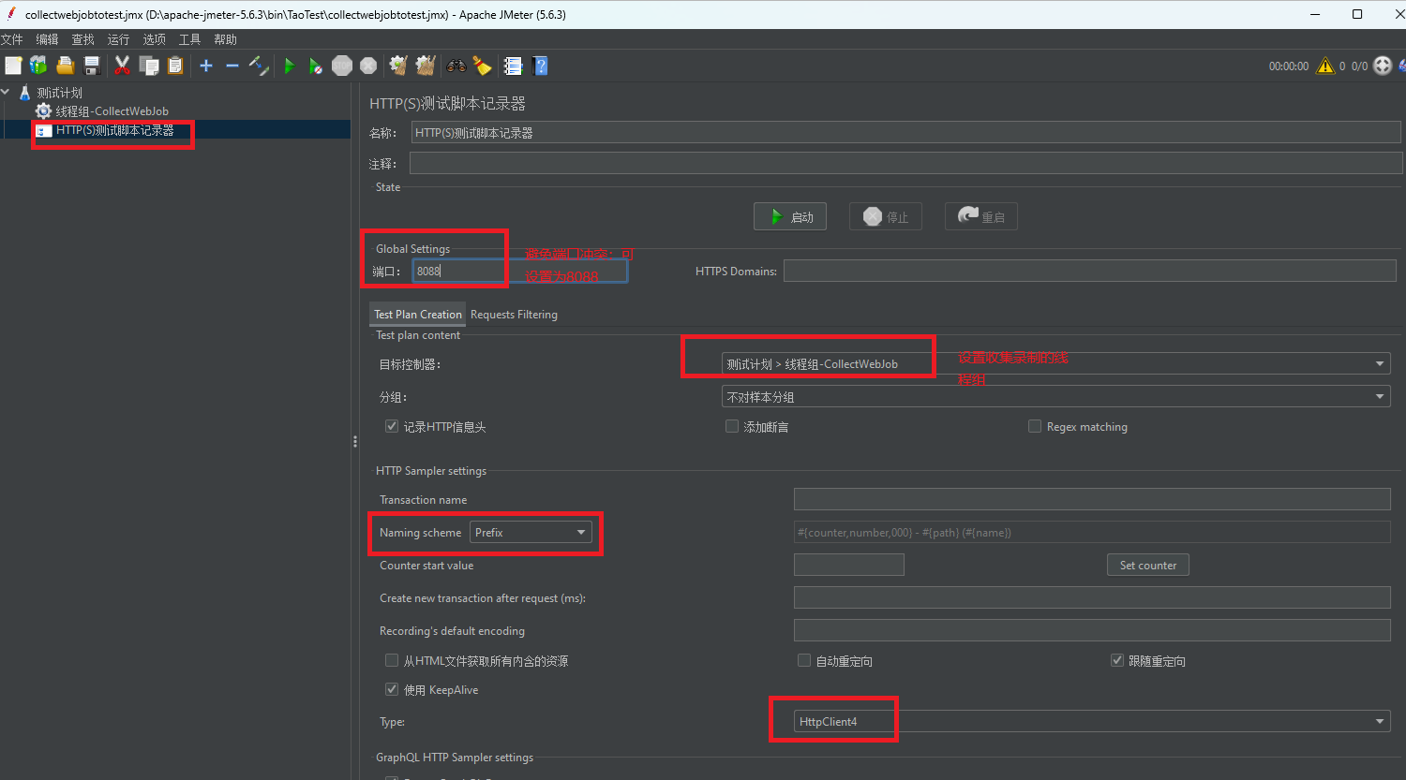
Task: Click the naming format pattern field
Action: [x=1092, y=532]
